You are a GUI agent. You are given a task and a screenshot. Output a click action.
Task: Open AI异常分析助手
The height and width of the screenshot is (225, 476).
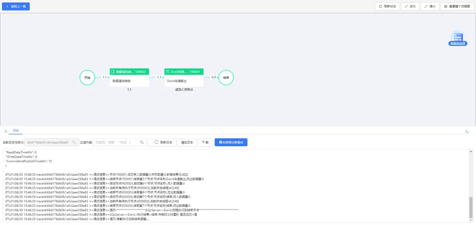click(x=231, y=142)
